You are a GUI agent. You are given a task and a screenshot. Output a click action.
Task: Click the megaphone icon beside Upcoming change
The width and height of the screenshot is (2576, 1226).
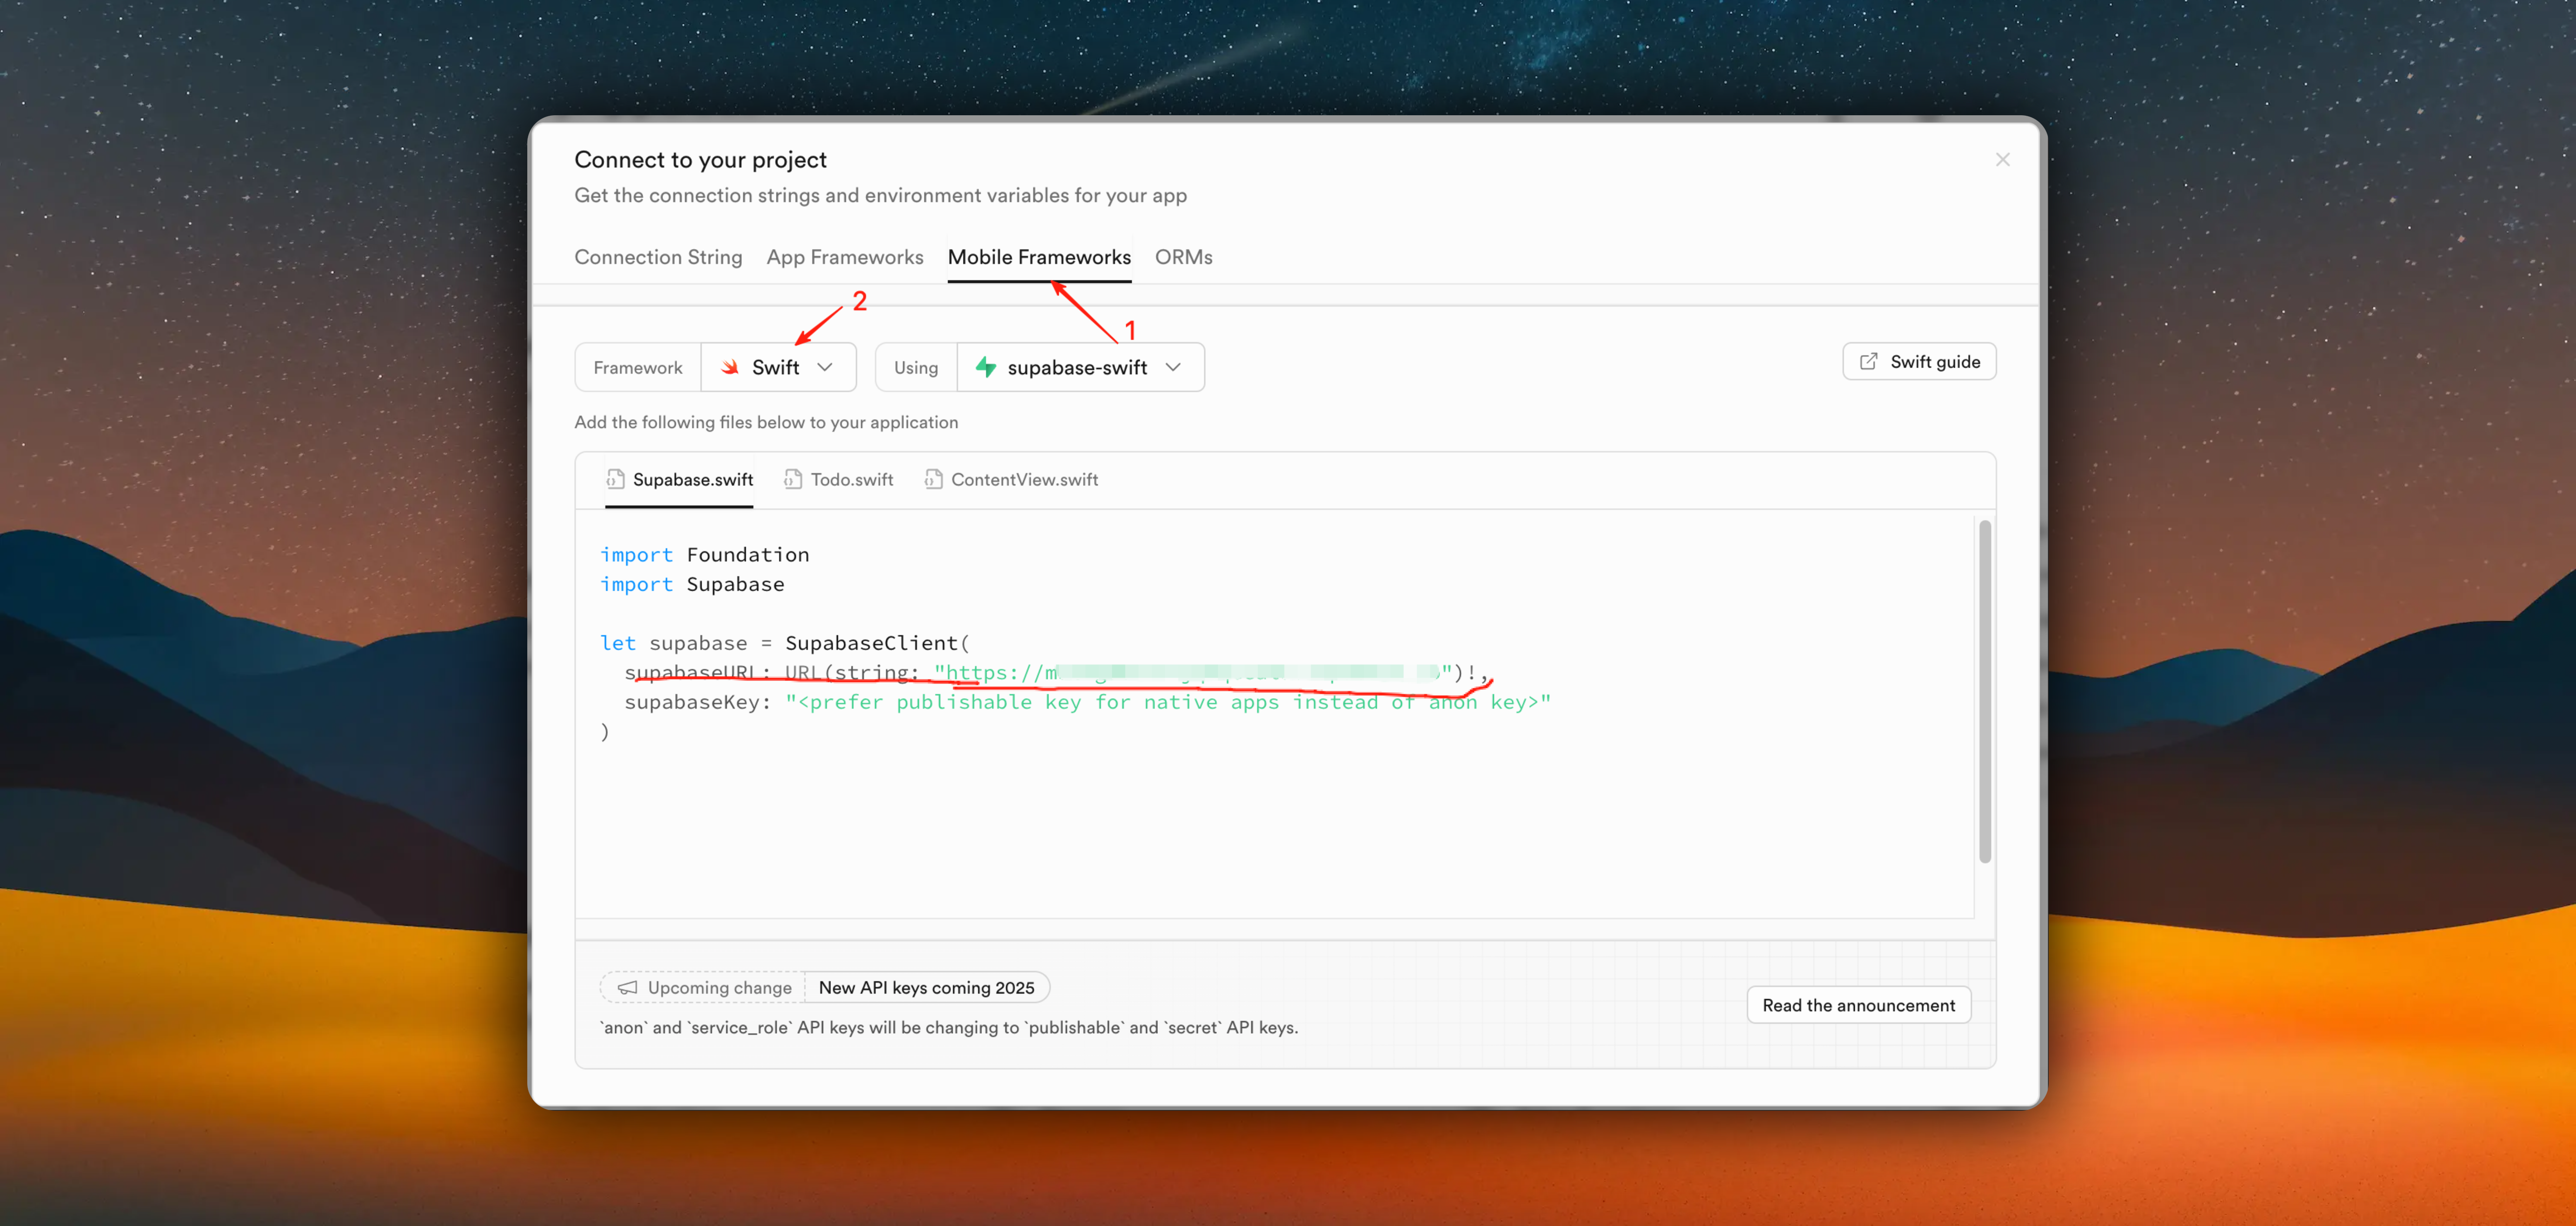tap(627, 987)
